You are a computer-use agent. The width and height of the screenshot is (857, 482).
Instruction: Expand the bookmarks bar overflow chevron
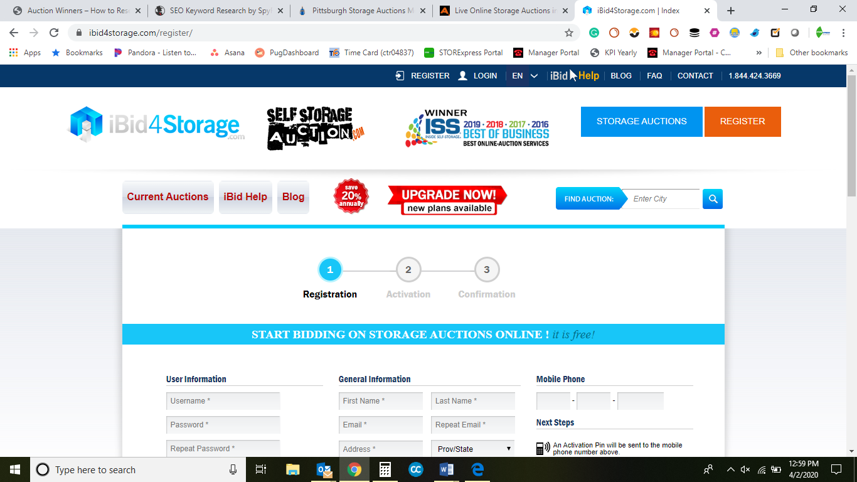[x=759, y=53]
